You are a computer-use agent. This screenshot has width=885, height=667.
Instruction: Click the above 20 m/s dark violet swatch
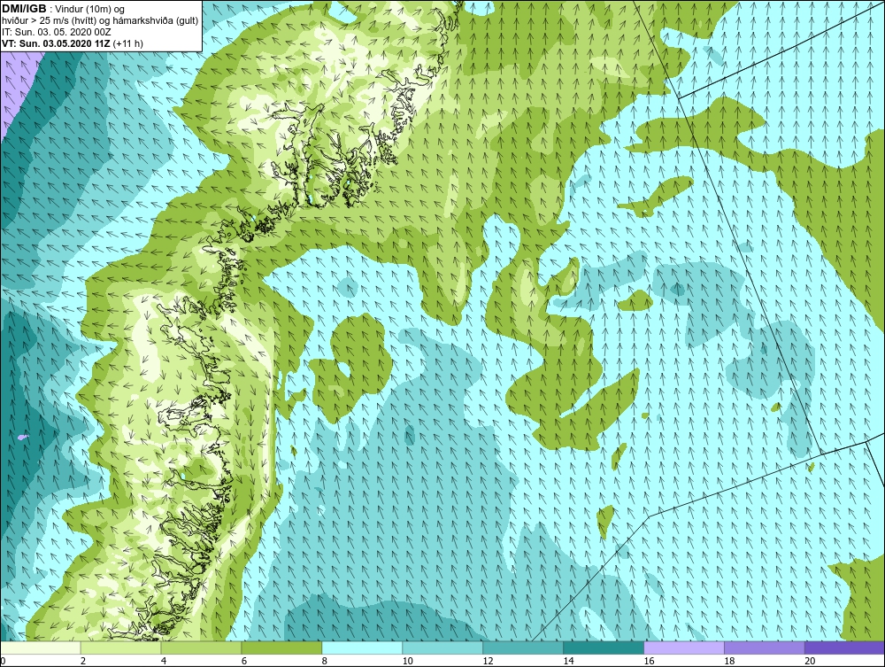pos(844,648)
